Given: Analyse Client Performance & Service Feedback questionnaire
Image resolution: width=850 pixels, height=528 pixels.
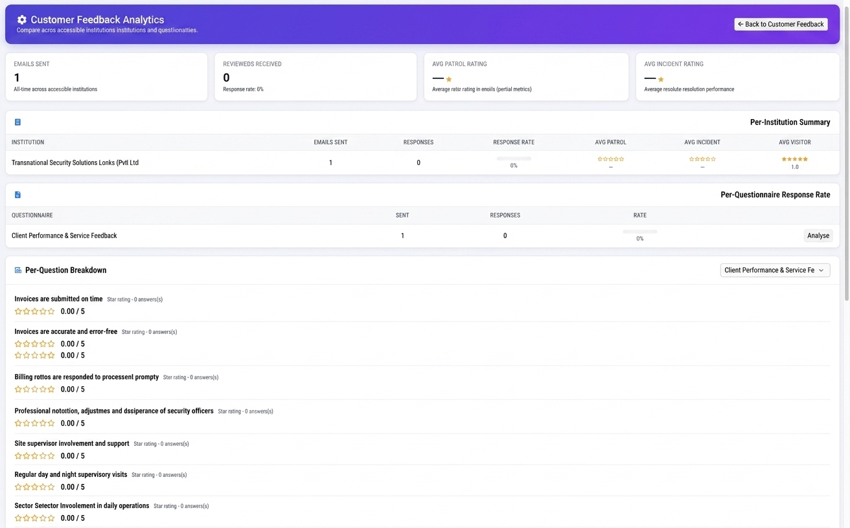Looking at the screenshot, I should tap(818, 236).
